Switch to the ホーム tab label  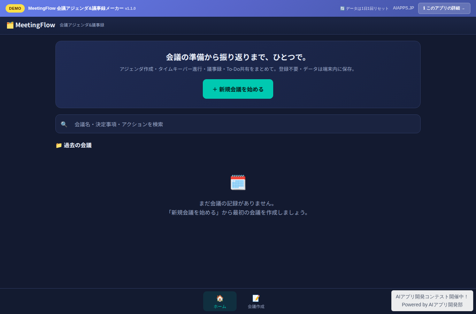coord(220,307)
